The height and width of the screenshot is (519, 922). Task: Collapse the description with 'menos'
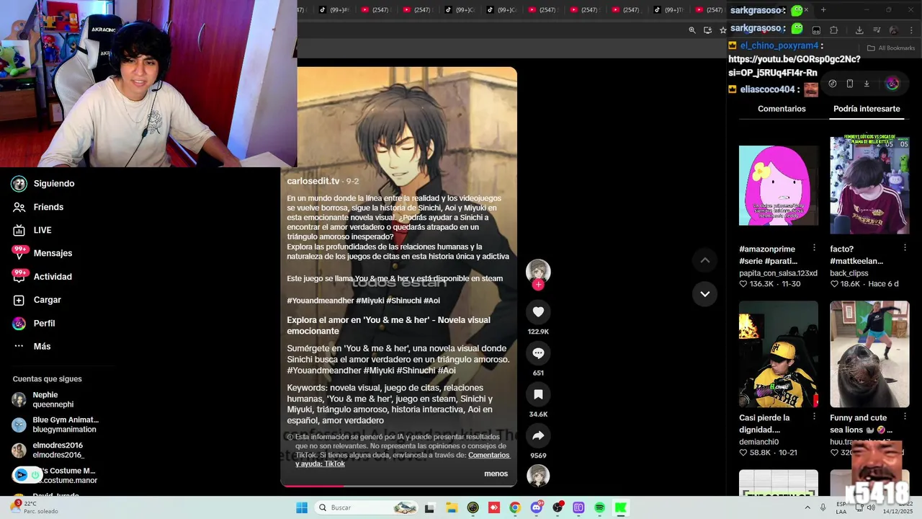496,474
